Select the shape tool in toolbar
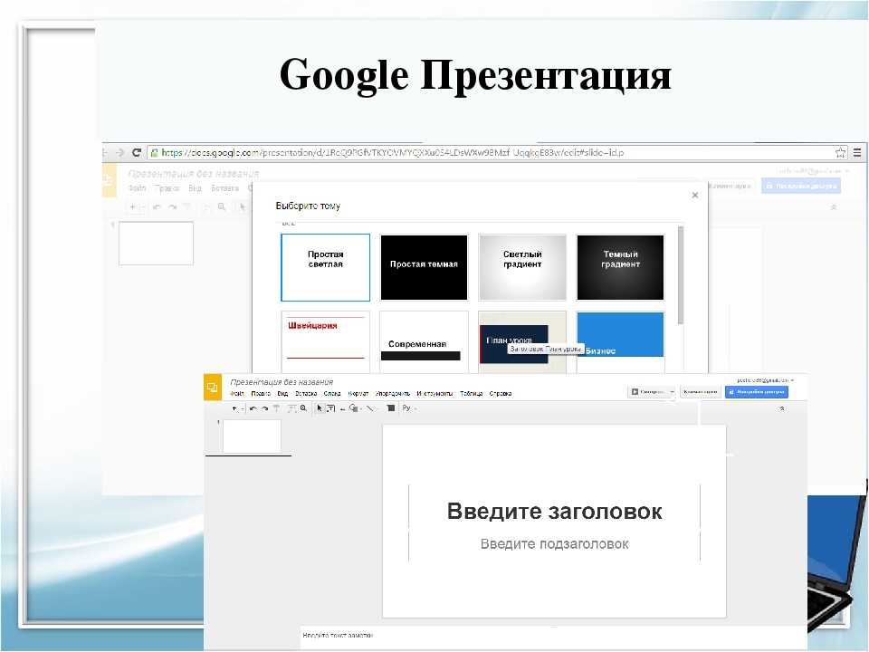Viewport: 869px width, 652px height. [x=351, y=408]
